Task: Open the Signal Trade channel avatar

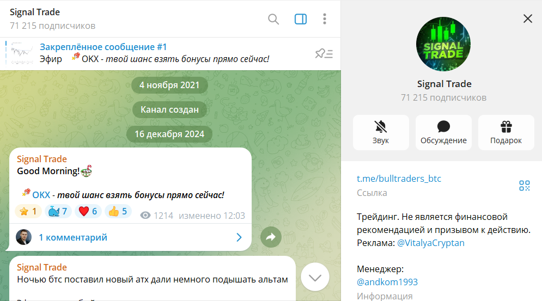Action: coord(443,44)
